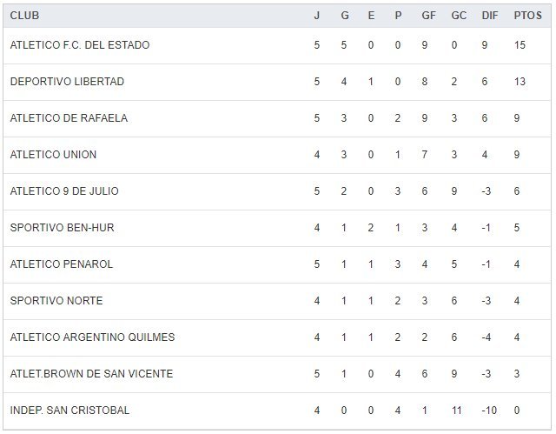Open ATLETICO F.C. DEL ESTADO club name
The height and width of the screenshot is (434, 556).
tap(80, 45)
